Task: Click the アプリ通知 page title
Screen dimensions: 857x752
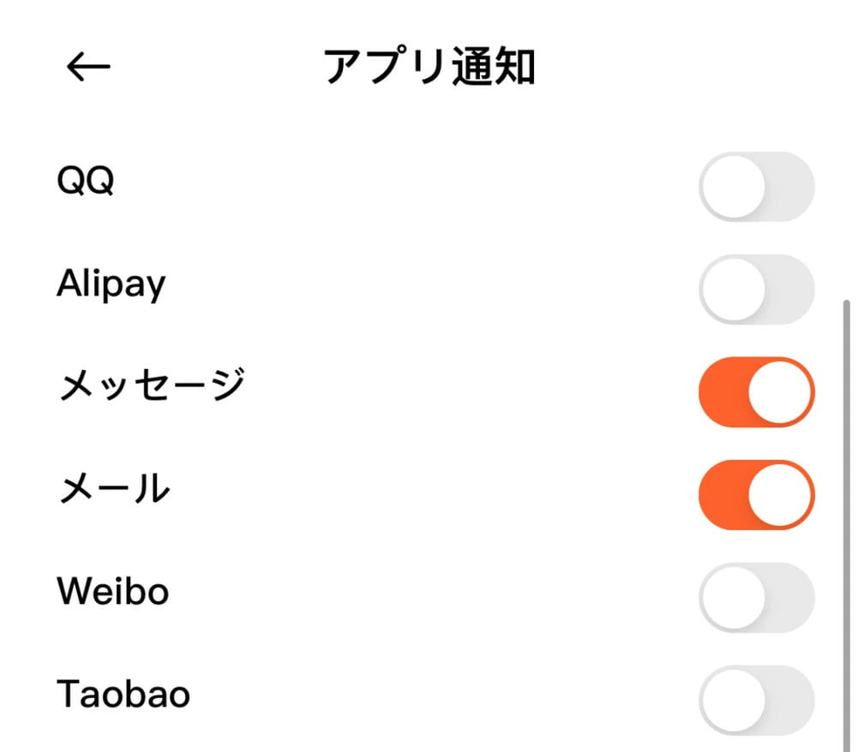Action: (x=429, y=68)
